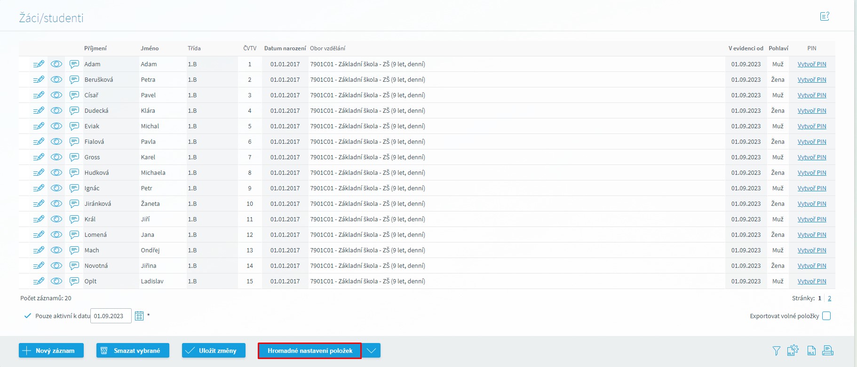The image size is (857, 367).
Task: Click Pohlaví column header
Action: pyautogui.click(x=778, y=48)
